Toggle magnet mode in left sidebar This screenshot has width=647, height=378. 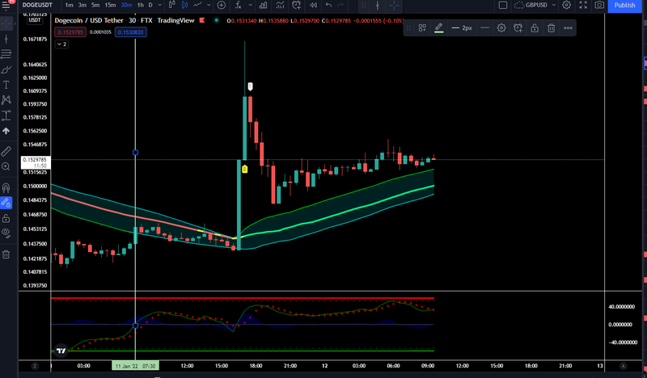[6, 187]
